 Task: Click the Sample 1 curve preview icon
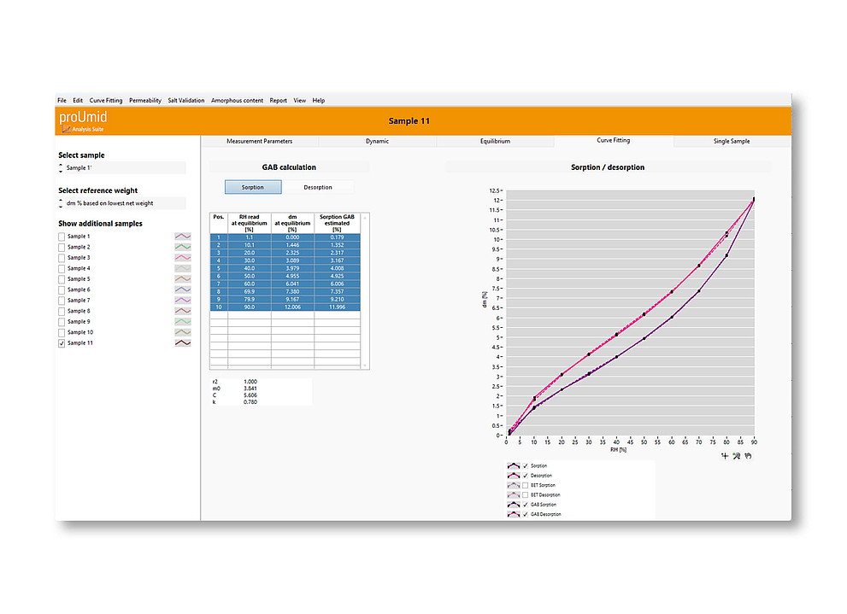click(181, 236)
